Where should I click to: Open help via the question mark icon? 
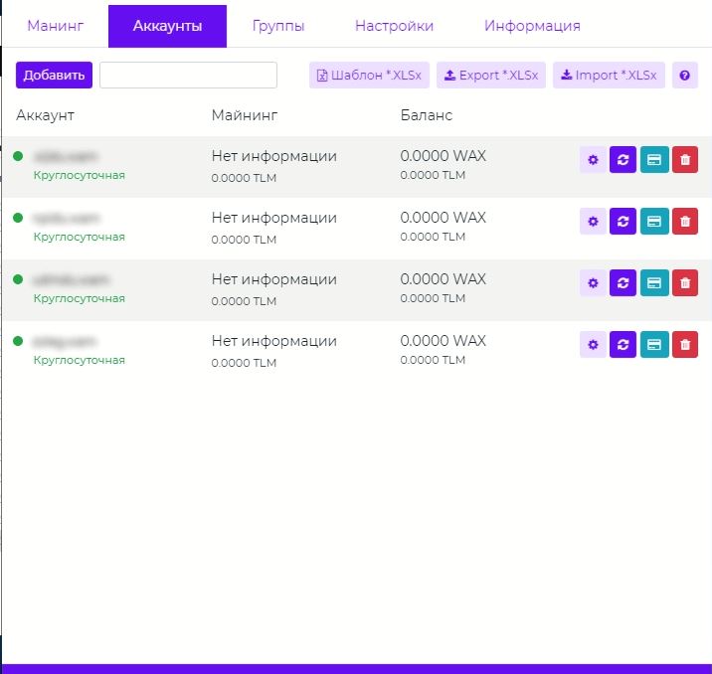click(x=685, y=76)
